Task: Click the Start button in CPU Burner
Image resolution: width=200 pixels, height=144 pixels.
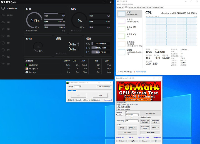Action: click(79, 95)
